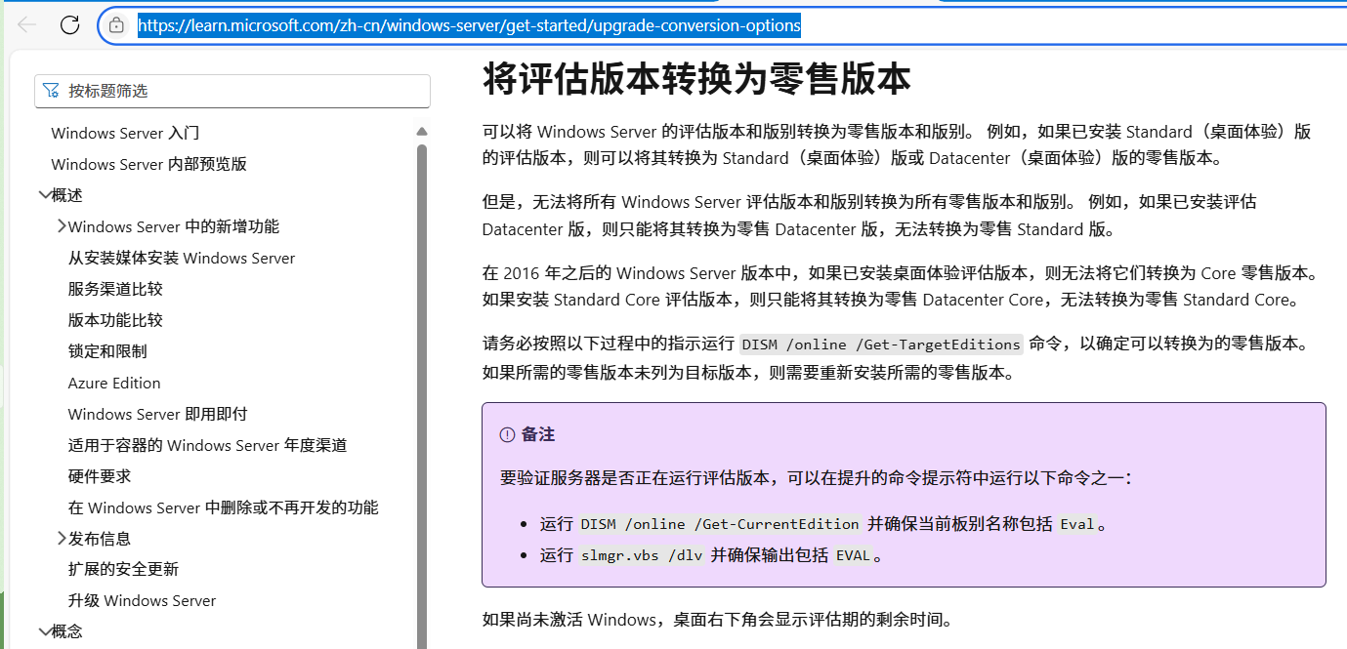Click the filter funnel icon
Screen dimensions: 1347x649
[x=52, y=91]
